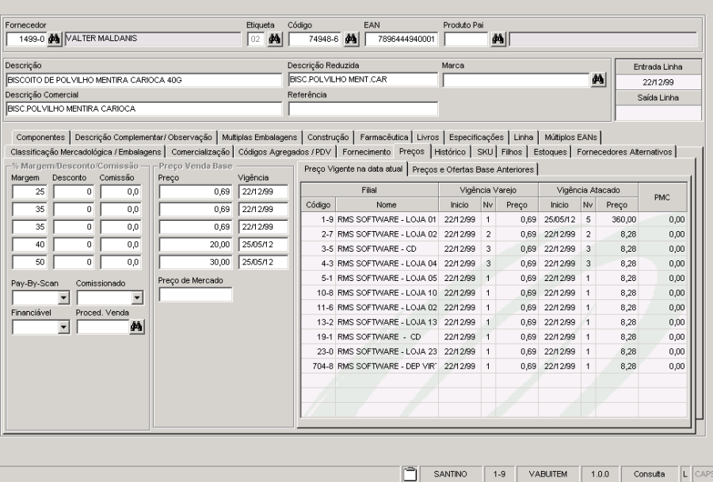Open the Multiplas Embalagens tab
The height and width of the screenshot is (482, 713).
click(x=259, y=137)
